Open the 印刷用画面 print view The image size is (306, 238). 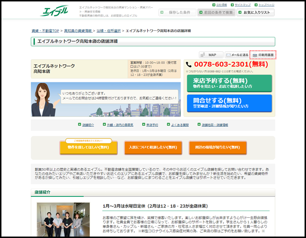[263, 55]
